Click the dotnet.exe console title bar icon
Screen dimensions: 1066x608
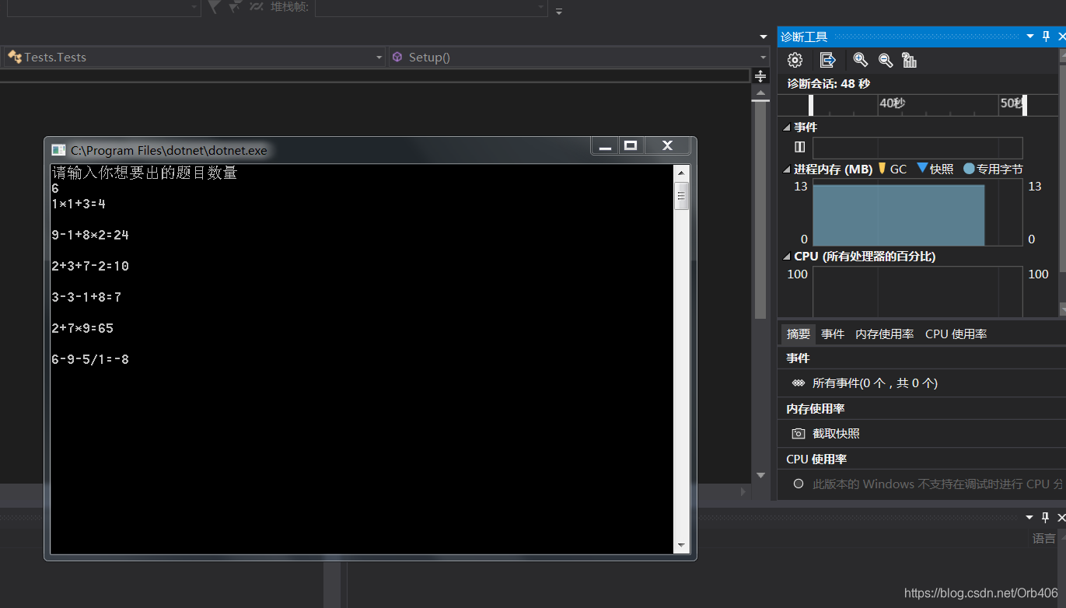pos(58,150)
